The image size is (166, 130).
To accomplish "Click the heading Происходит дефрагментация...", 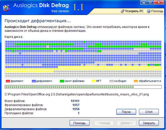I will pos(37,21).
